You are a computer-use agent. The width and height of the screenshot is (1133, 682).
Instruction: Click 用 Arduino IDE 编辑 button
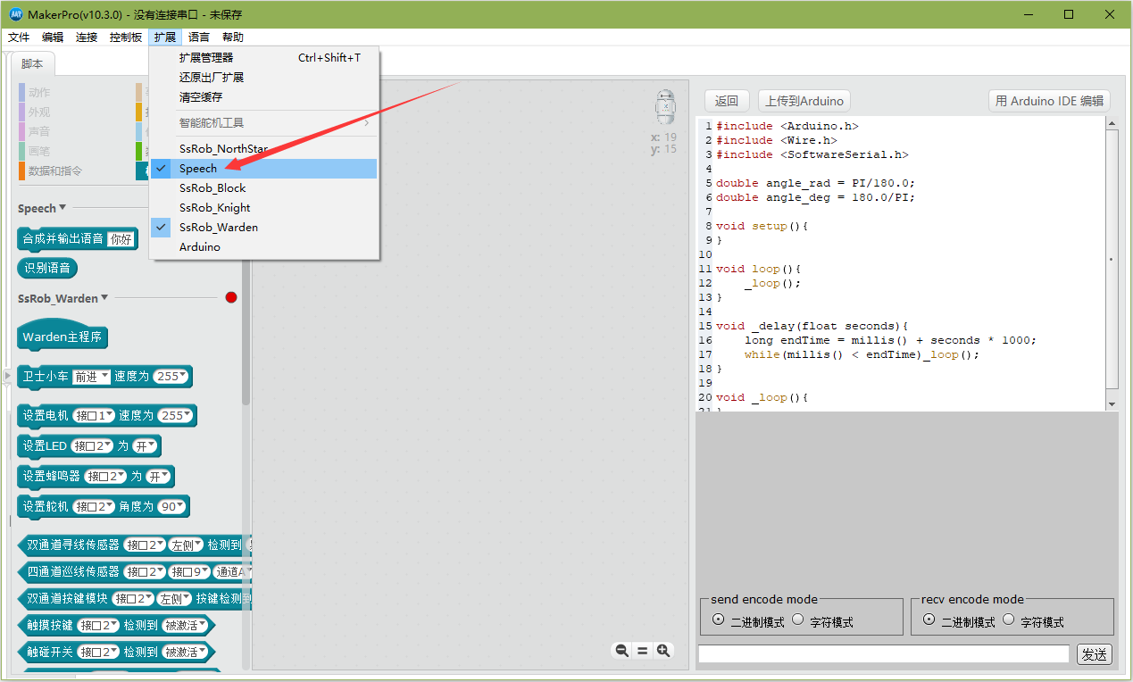point(1049,101)
